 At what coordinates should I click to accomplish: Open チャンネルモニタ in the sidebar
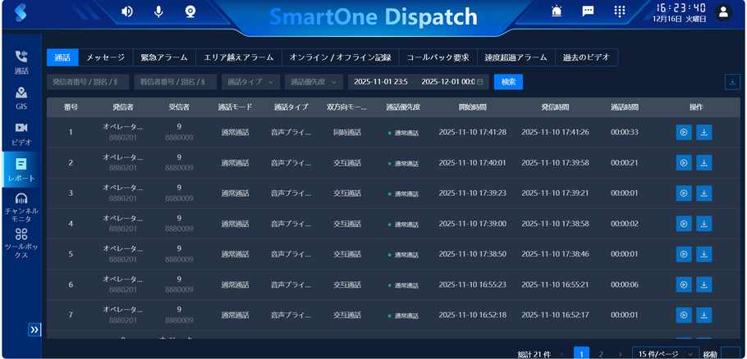coord(21,208)
